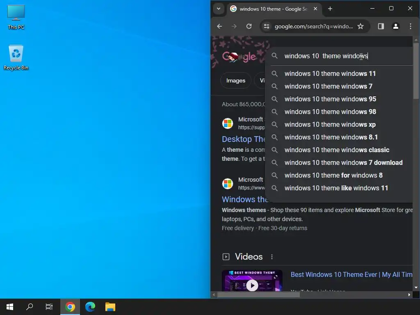Screen dimensions: 420x315
Task: Select the This PC desktop icon
Action: coord(16,17)
